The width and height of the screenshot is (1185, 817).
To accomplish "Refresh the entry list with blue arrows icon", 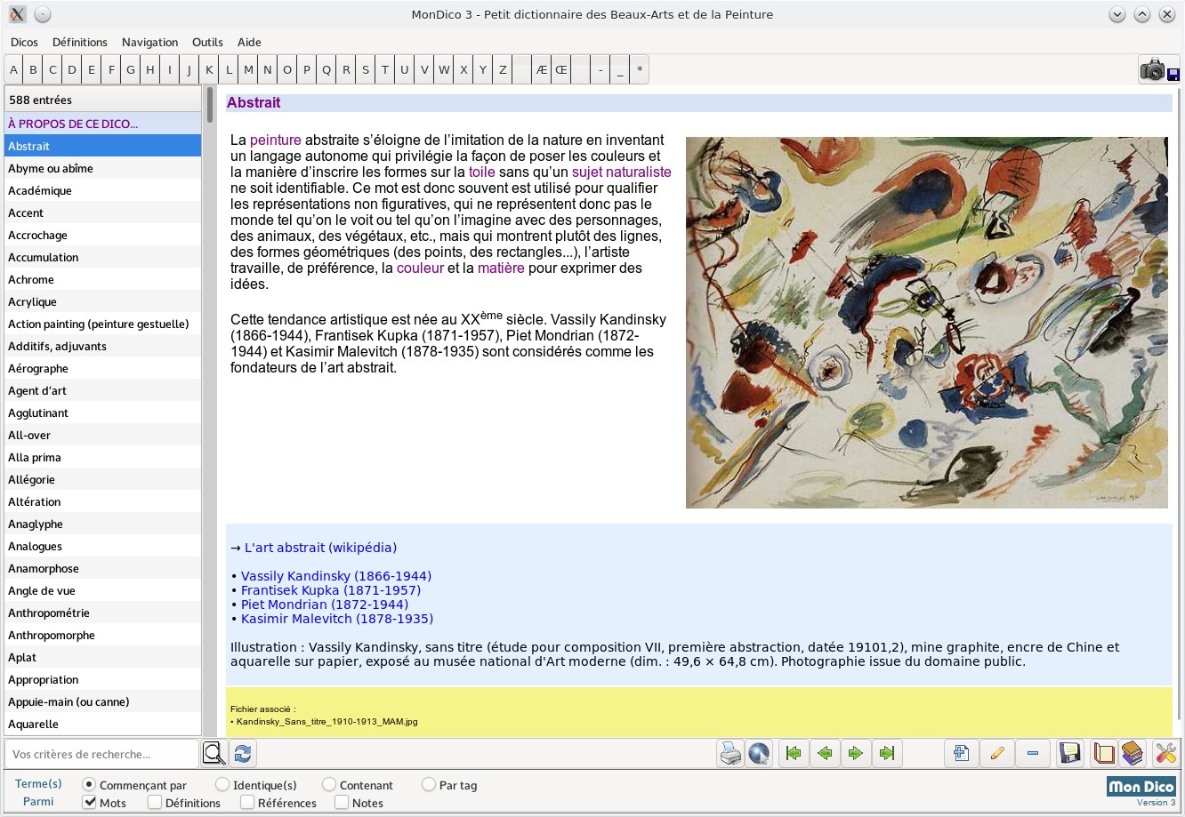I will pos(242,754).
